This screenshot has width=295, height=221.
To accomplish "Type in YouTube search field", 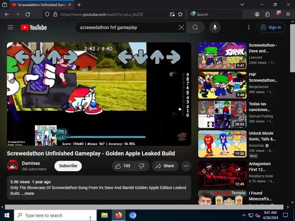I will pyautogui.click(x=128, y=27).
